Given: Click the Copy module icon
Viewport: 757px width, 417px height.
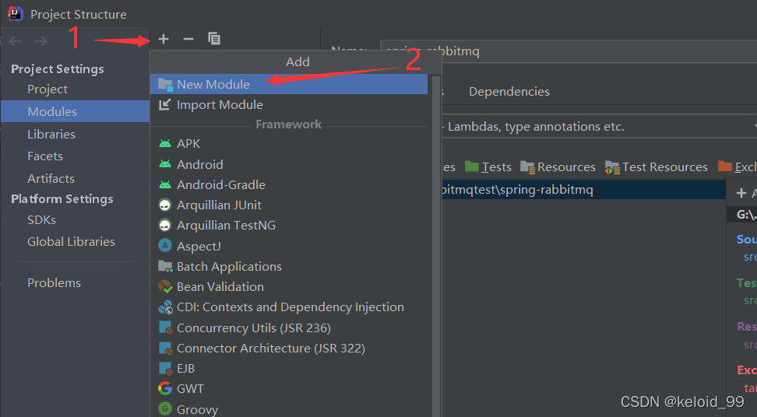Looking at the screenshot, I should tap(214, 39).
